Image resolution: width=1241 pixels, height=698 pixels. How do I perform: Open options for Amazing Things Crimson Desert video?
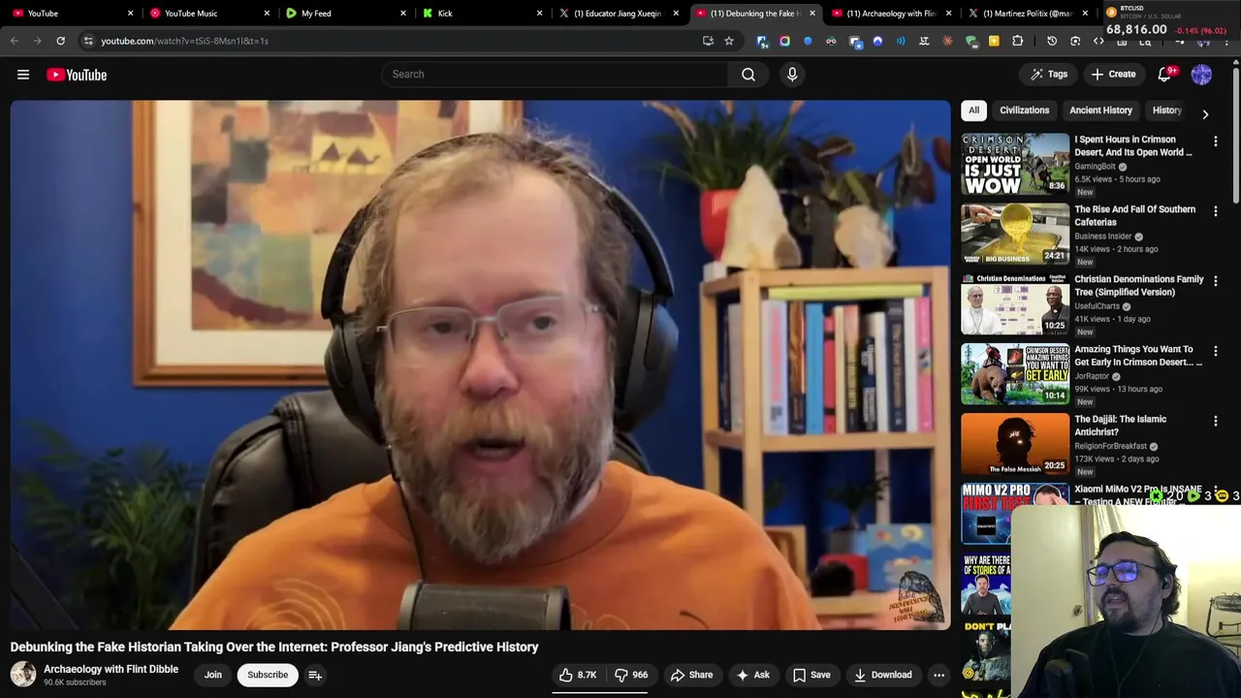[x=1215, y=351]
